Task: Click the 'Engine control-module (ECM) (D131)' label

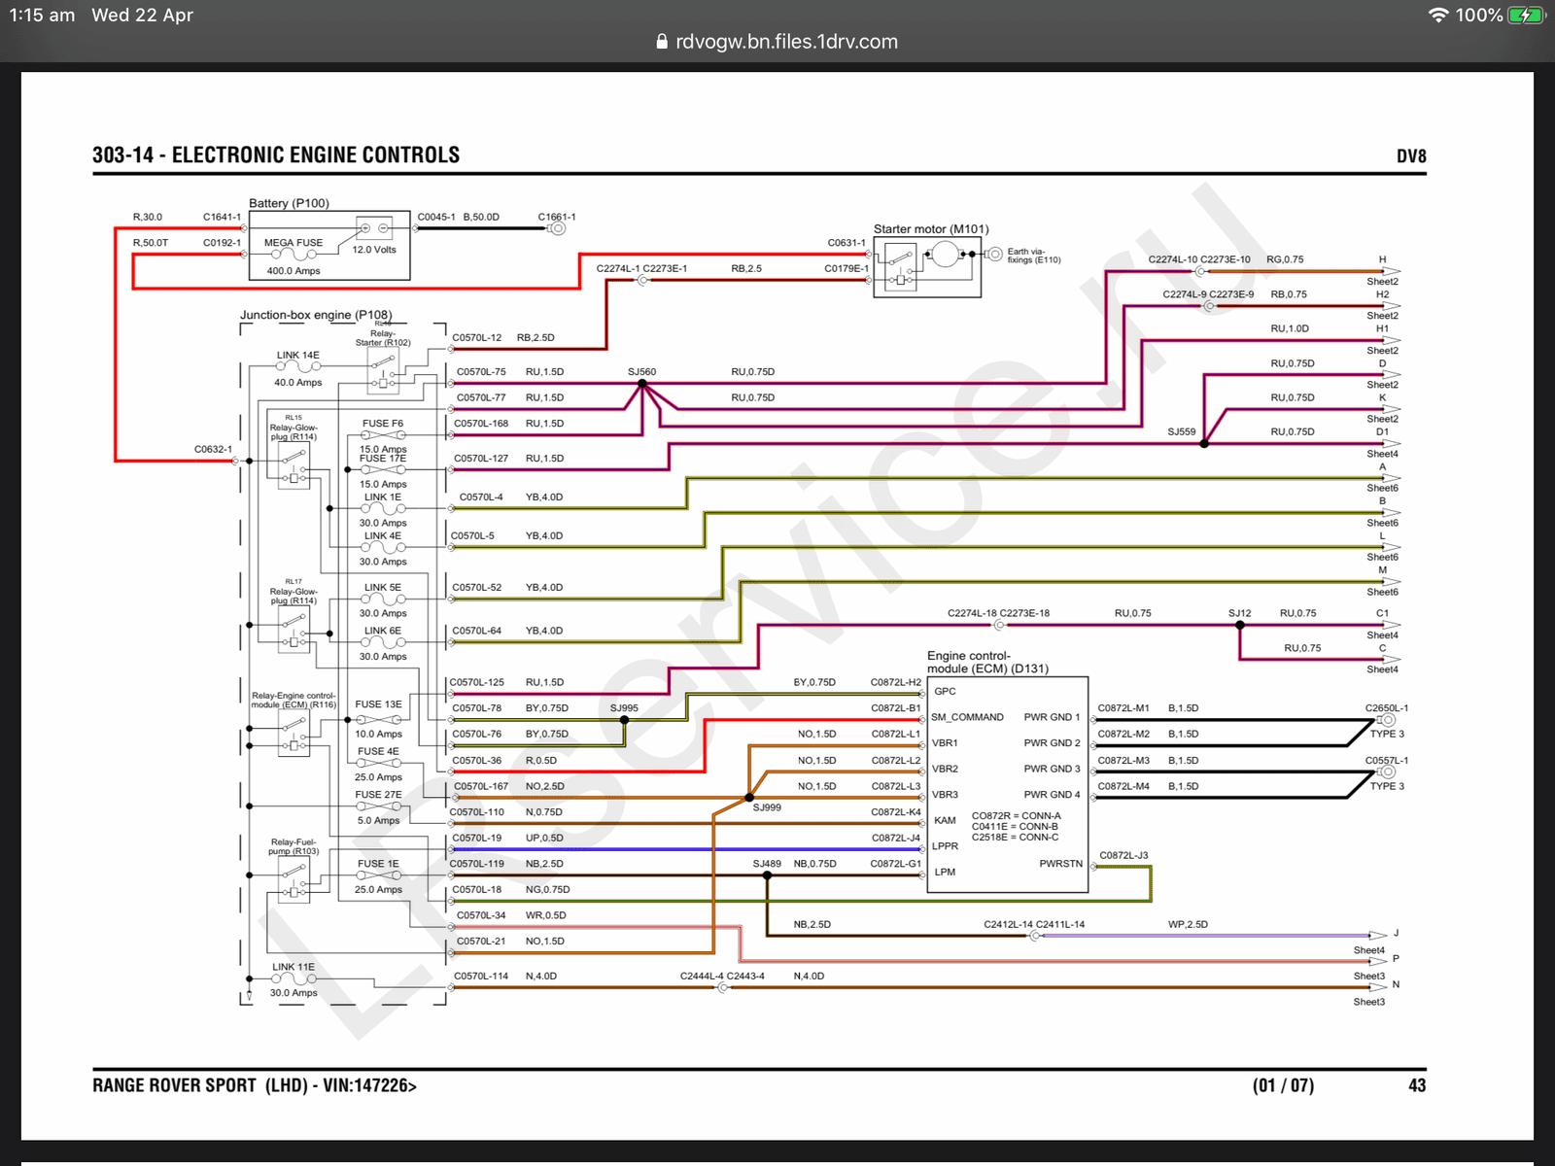Action: pos(987,663)
